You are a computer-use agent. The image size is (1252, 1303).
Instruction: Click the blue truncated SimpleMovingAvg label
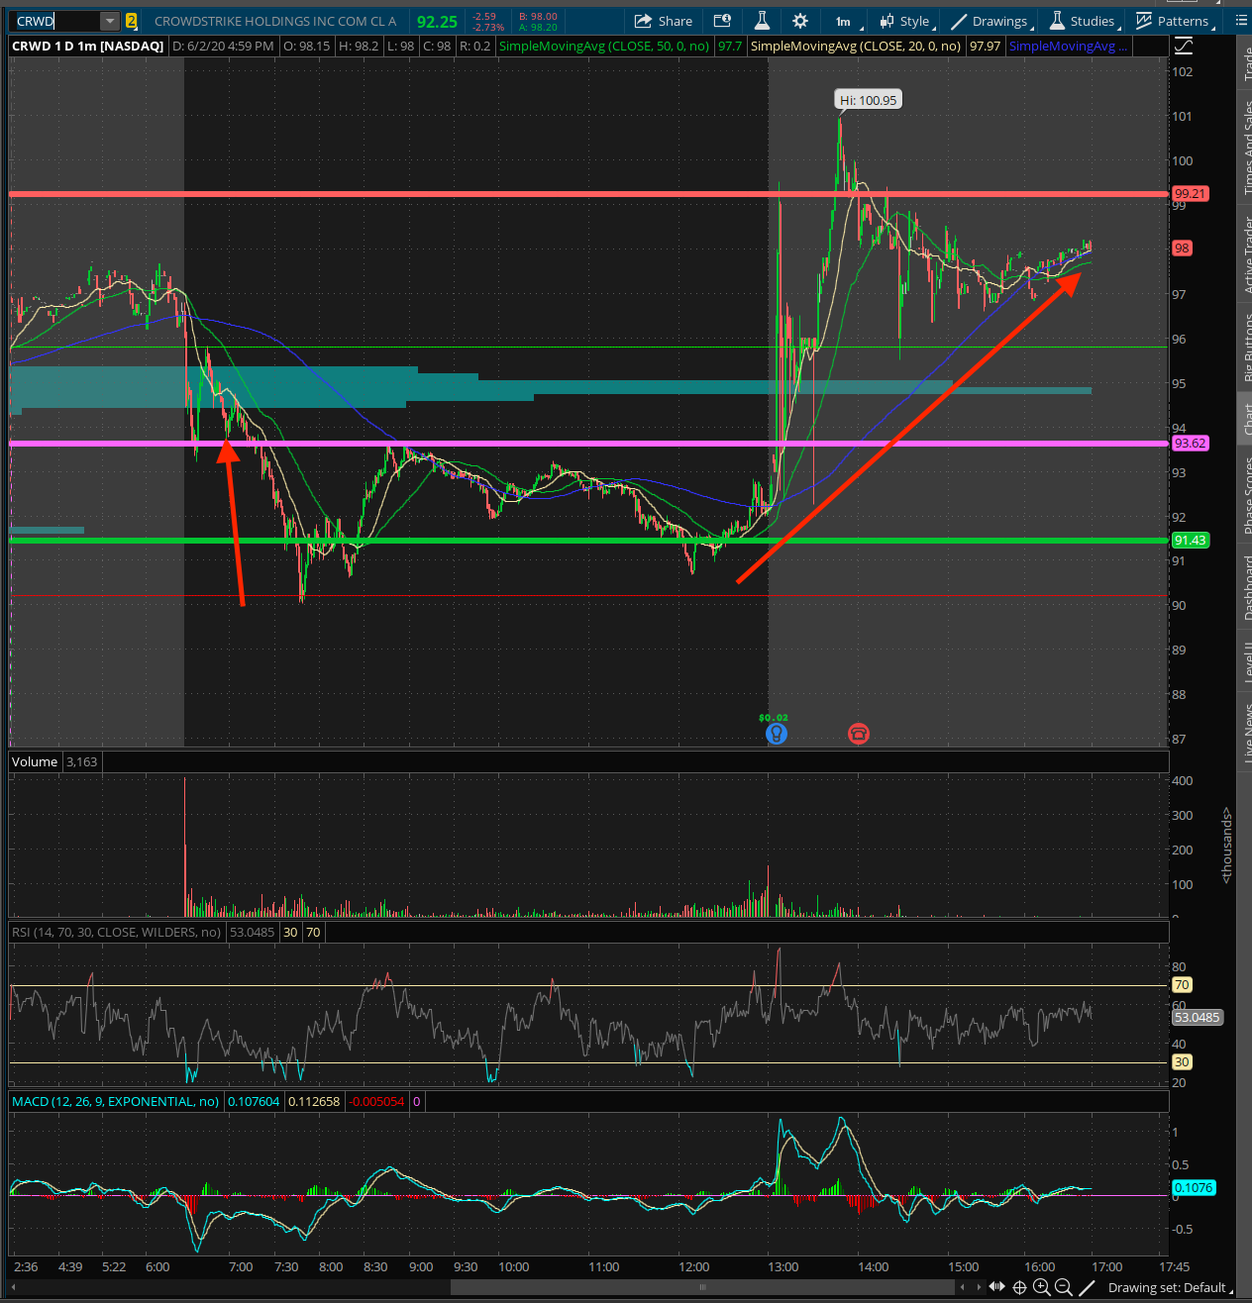click(x=1068, y=46)
